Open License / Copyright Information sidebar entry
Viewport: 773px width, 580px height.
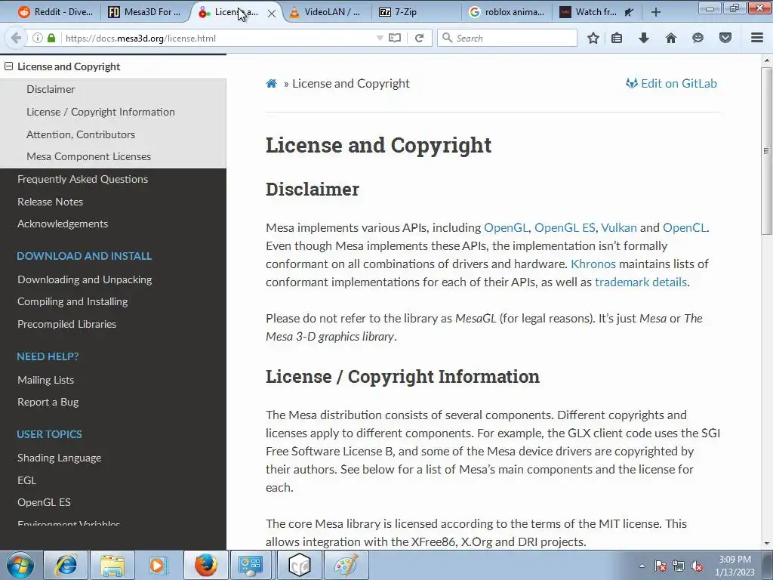click(100, 112)
